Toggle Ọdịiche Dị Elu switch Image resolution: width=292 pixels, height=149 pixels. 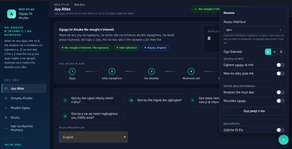[280, 130]
